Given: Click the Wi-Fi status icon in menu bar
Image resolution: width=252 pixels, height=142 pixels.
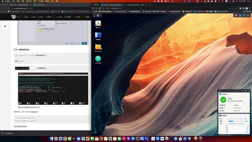Looking at the screenshot, I should tap(222, 1).
